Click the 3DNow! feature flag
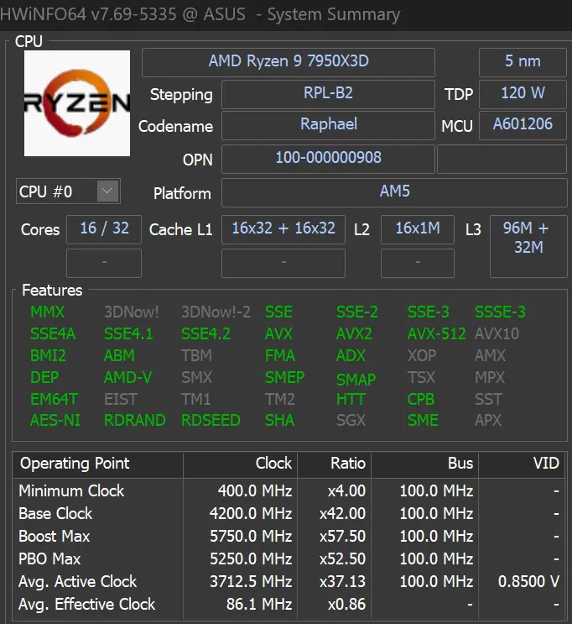 point(131,312)
